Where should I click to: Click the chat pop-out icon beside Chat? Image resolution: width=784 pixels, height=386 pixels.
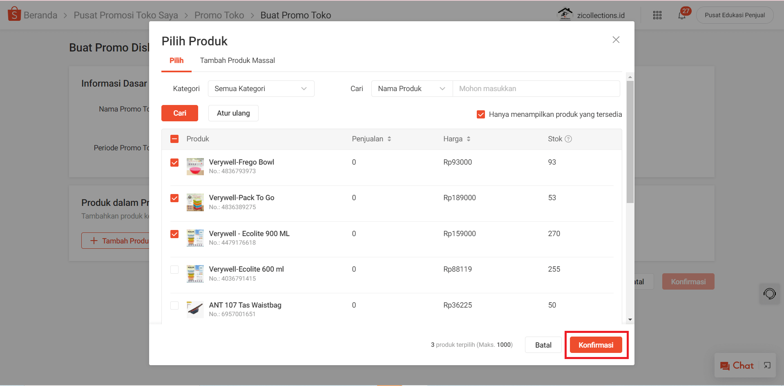(x=766, y=365)
